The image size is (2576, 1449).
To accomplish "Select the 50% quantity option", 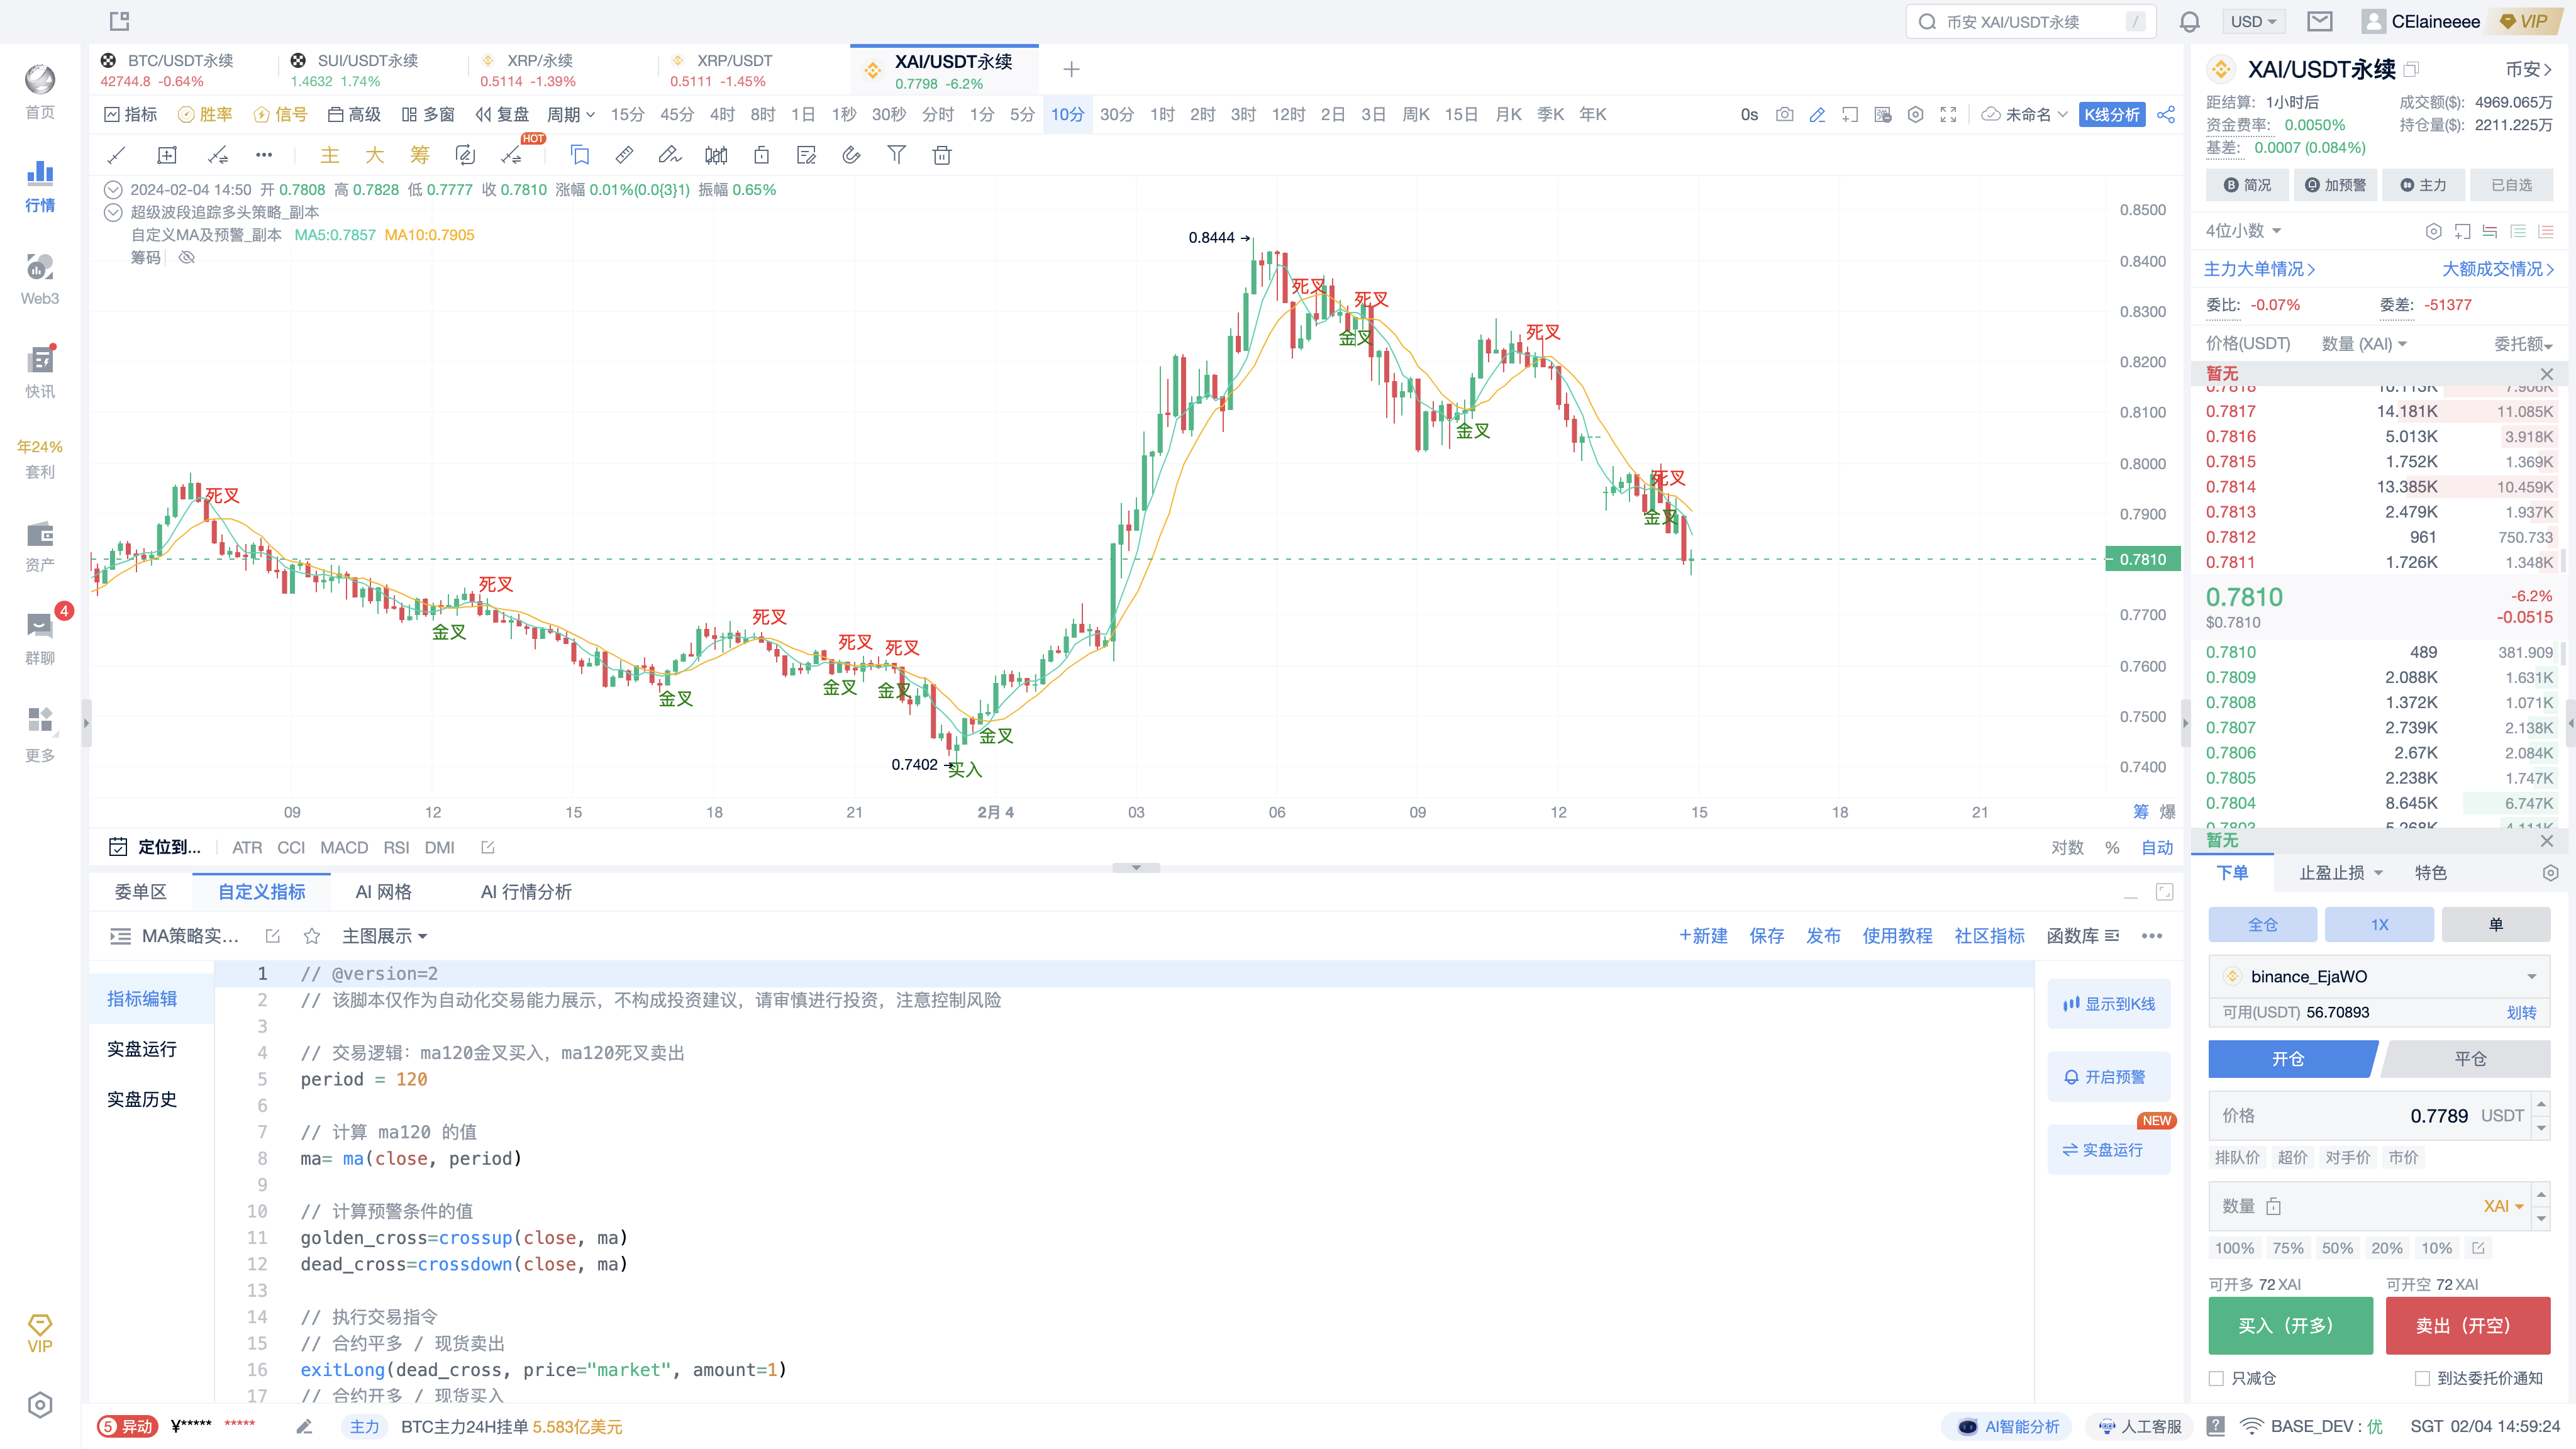I will [2337, 1248].
